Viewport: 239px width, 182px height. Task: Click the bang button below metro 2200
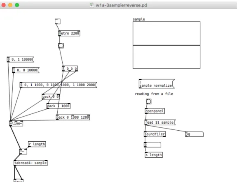61,46
